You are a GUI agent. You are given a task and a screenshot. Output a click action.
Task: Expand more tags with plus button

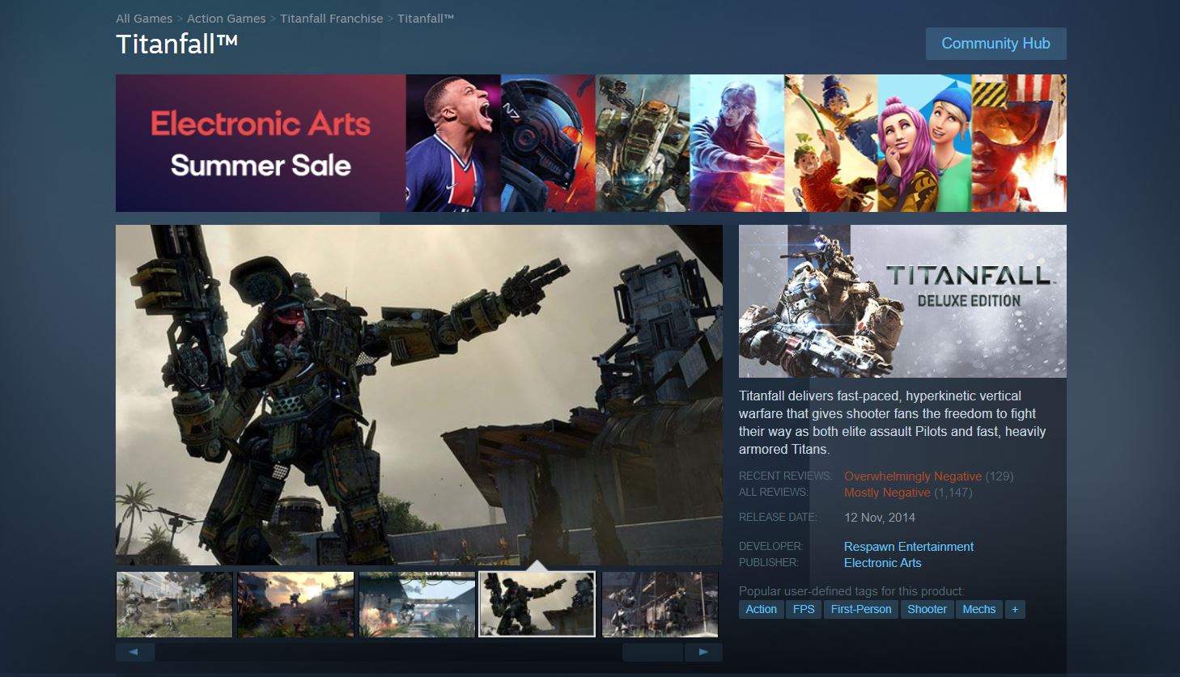click(x=1015, y=609)
